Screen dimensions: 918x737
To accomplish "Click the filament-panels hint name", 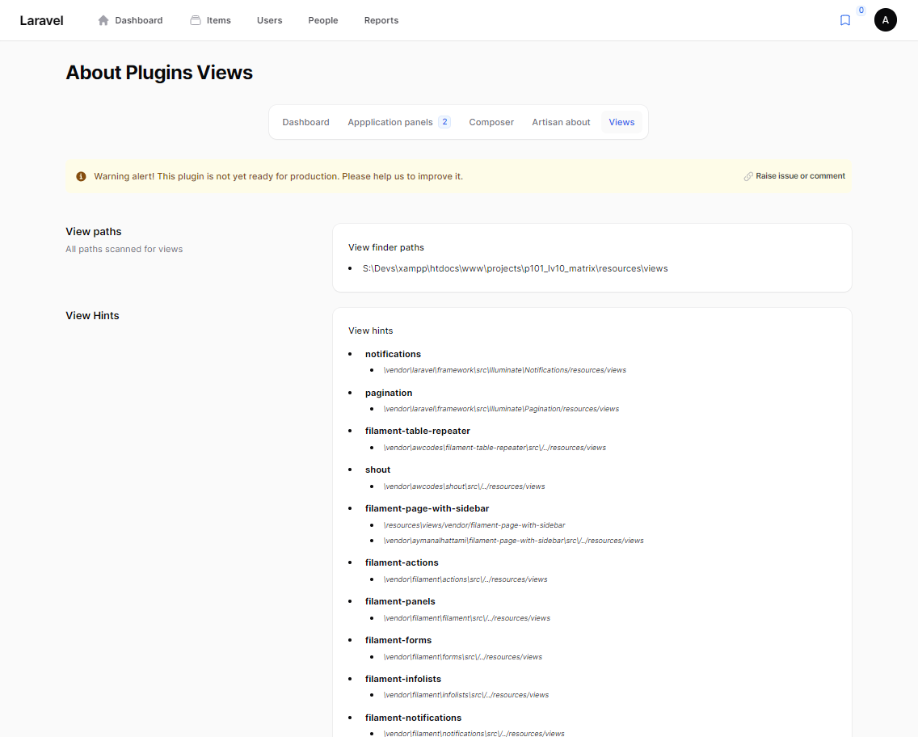I will click(400, 601).
